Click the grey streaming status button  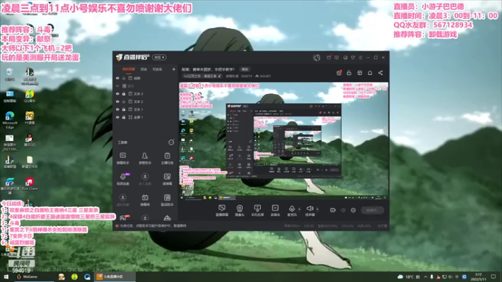tap(372, 210)
